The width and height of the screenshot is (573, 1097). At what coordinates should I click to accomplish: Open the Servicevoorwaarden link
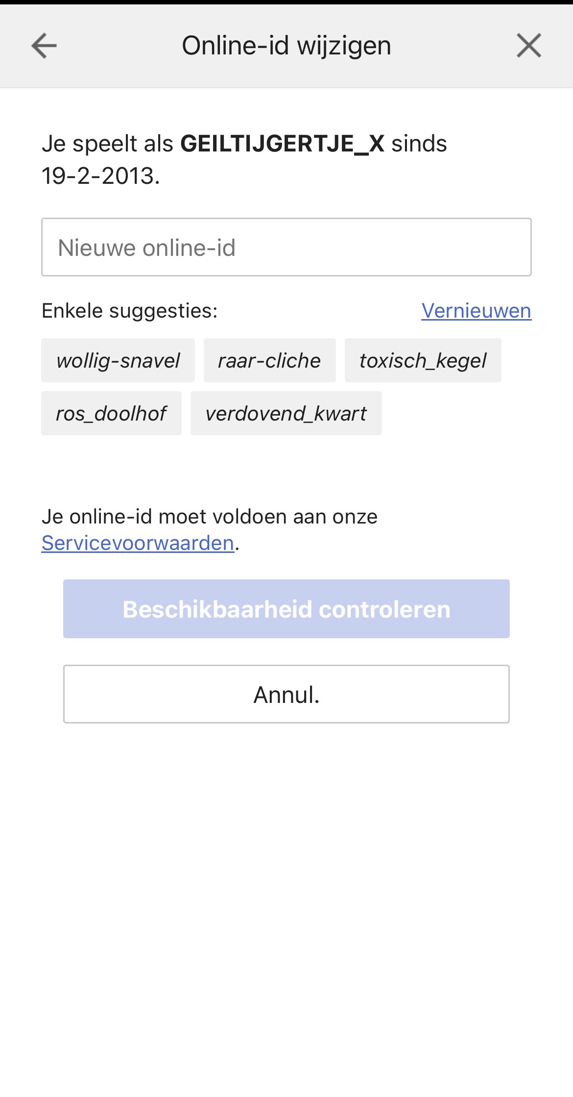(x=138, y=543)
